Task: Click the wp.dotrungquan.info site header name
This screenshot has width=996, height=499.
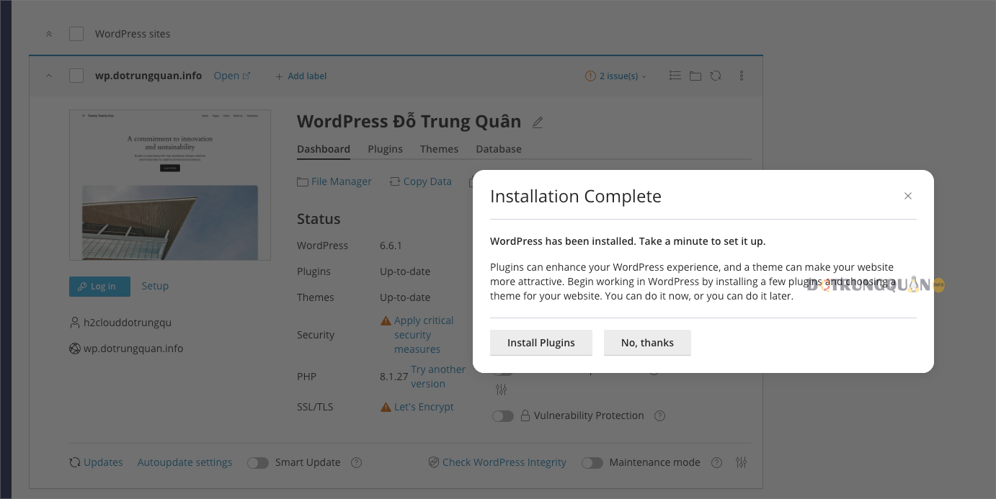Action: click(148, 76)
